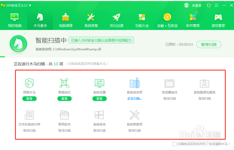This screenshot has height=150, width=234.
Task: Open 系统修复 section
Action: tap(91, 20)
